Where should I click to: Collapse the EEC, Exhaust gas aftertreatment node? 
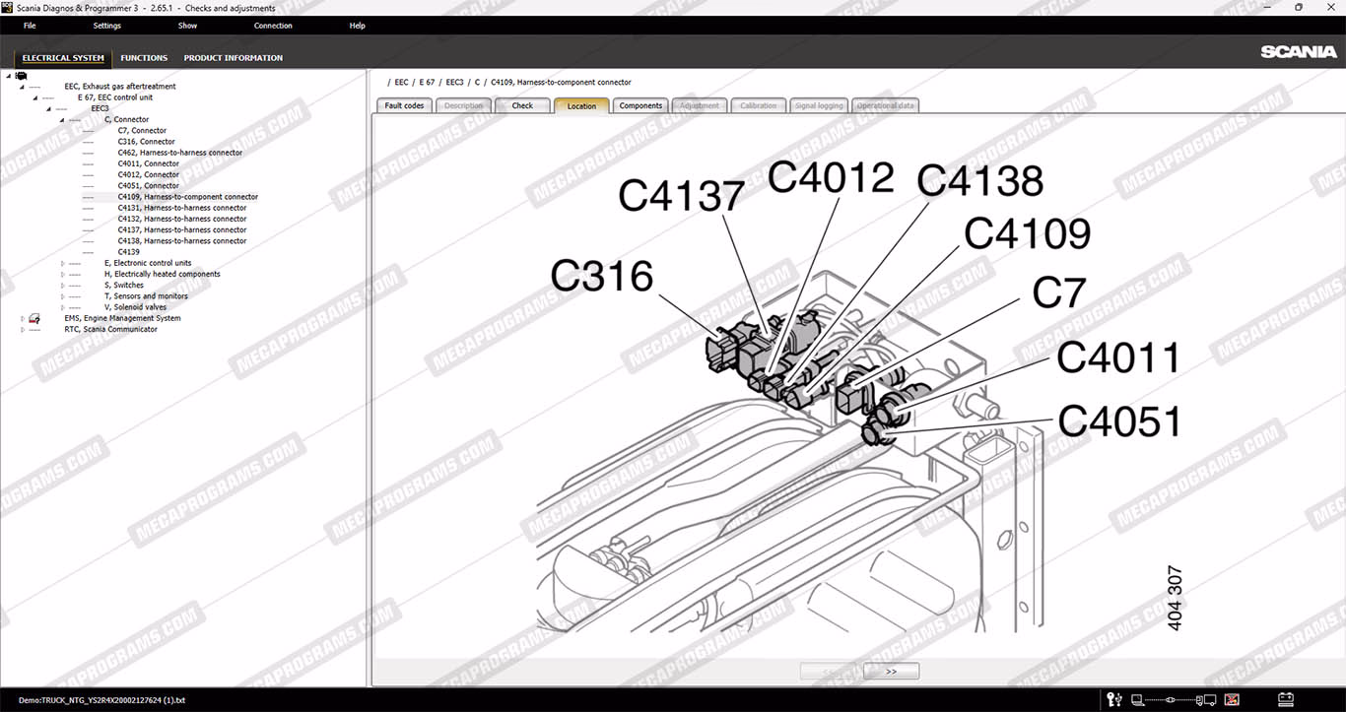click(x=21, y=87)
